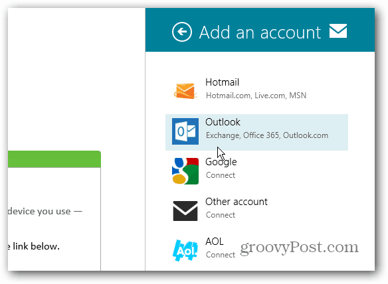
Task: Choose the Other account label
Action: (237, 202)
